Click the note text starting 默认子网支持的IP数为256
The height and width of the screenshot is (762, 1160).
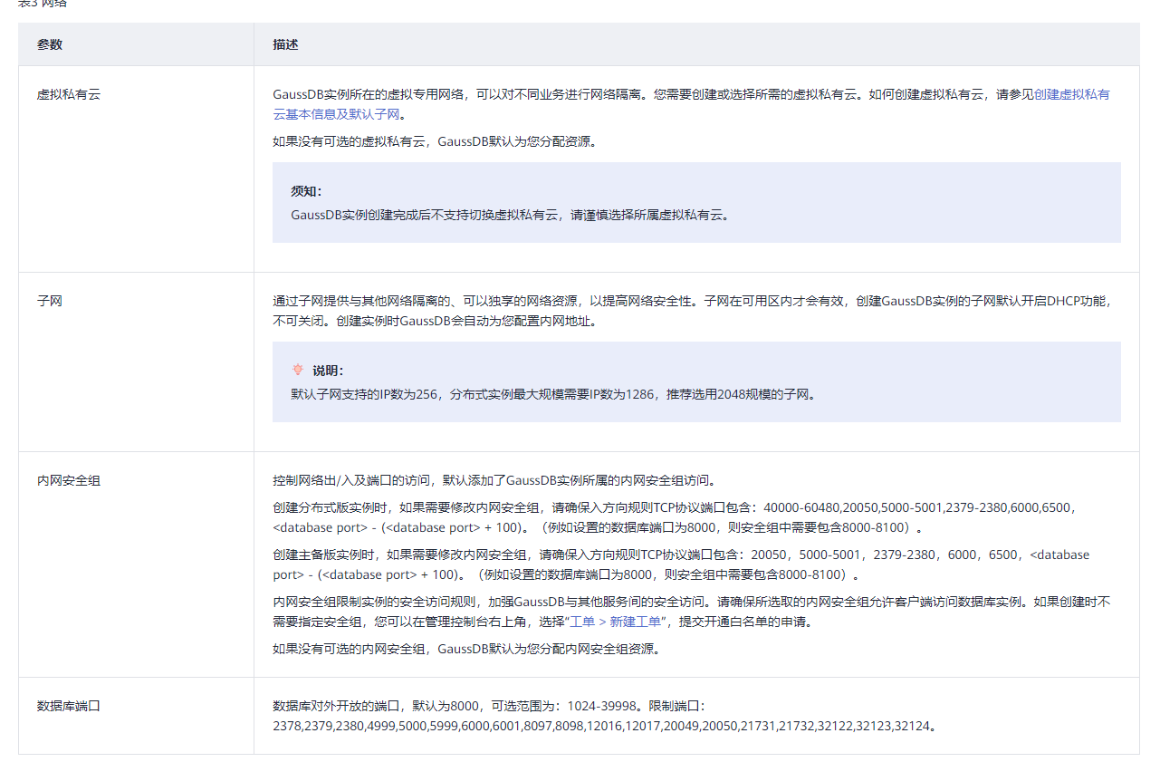click(x=553, y=394)
